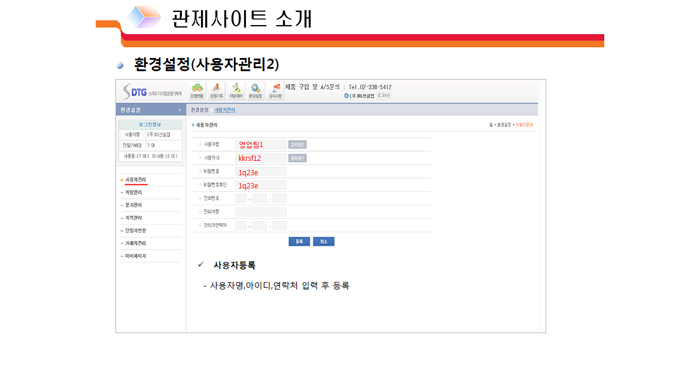Viewport: 700px width, 381px height.
Task: Click the 로그아웃 button
Action: click(384, 96)
